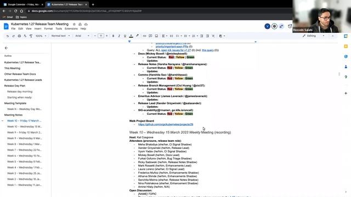Open the Help menu

click(x=83, y=29)
